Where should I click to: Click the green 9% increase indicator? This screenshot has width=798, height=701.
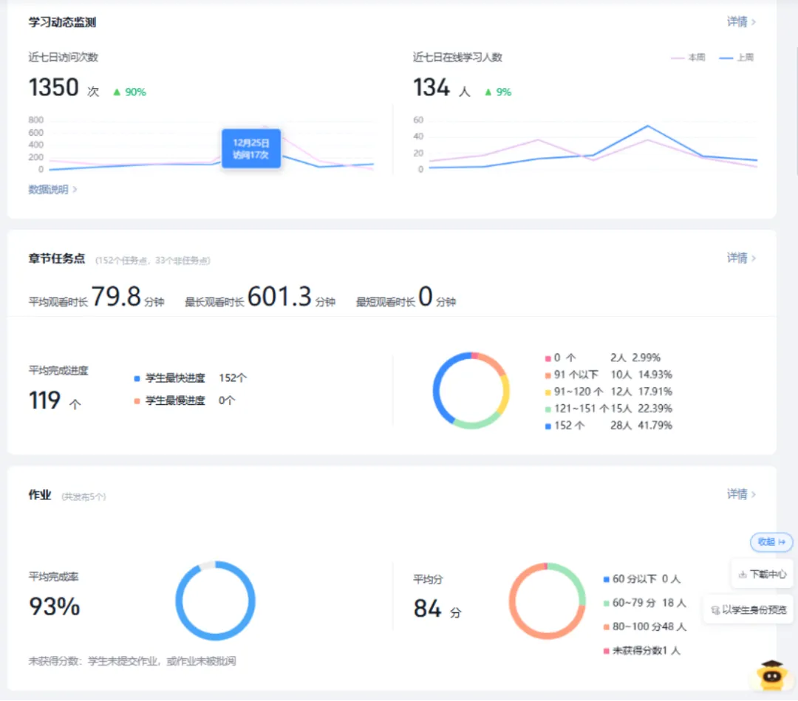tap(498, 92)
